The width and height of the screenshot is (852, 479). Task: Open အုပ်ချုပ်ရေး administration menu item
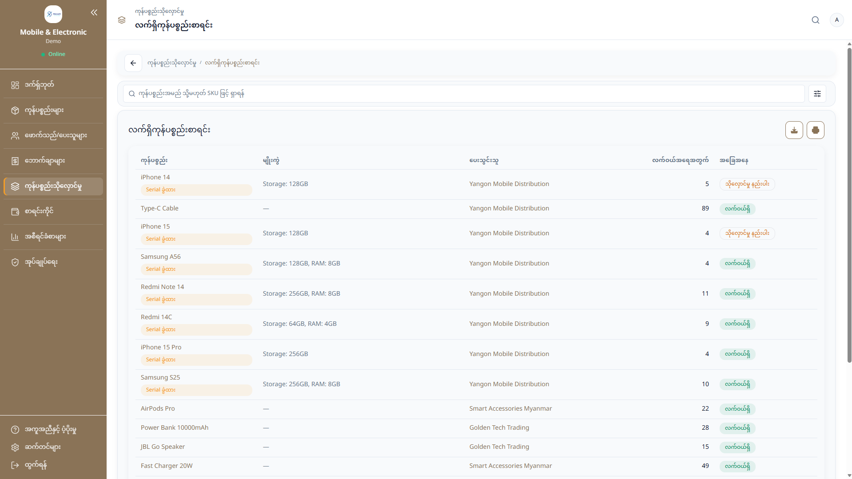tap(53, 262)
